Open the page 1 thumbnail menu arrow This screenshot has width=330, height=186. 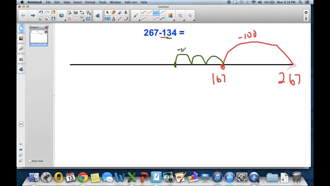pos(46,32)
